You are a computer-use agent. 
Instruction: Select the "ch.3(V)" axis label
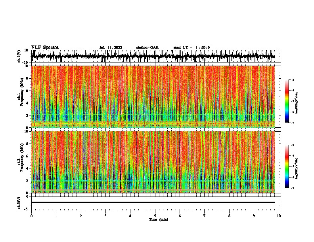[19, 203]
